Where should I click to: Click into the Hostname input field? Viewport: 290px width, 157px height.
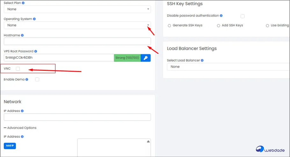(x=77, y=41)
